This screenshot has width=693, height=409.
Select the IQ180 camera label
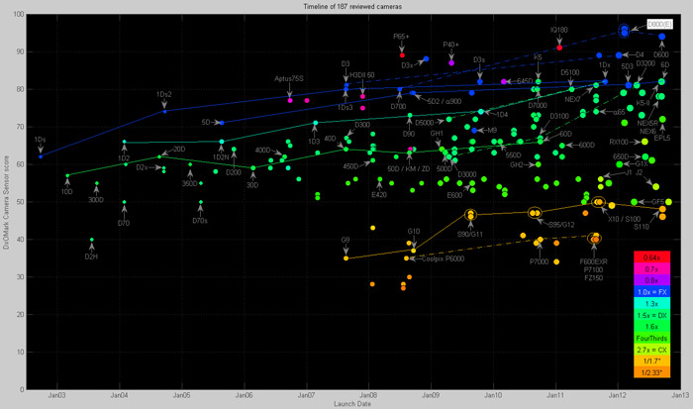click(x=559, y=30)
